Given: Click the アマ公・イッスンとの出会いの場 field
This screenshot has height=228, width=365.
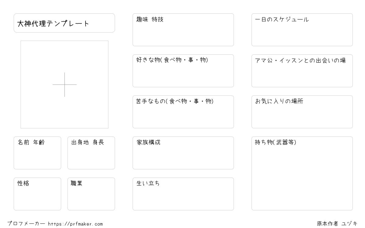Looking at the screenshot, I should [x=302, y=71].
